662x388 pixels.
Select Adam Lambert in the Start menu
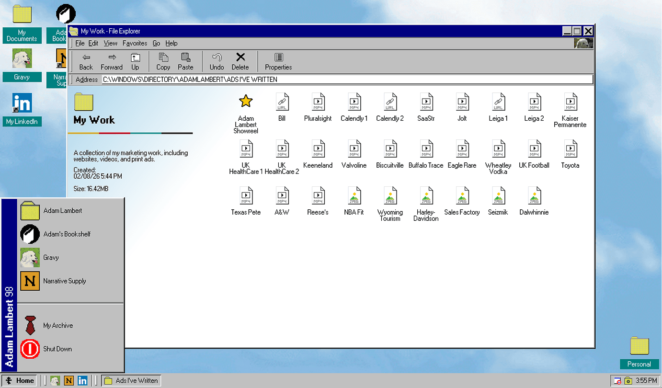(x=71, y=211)
